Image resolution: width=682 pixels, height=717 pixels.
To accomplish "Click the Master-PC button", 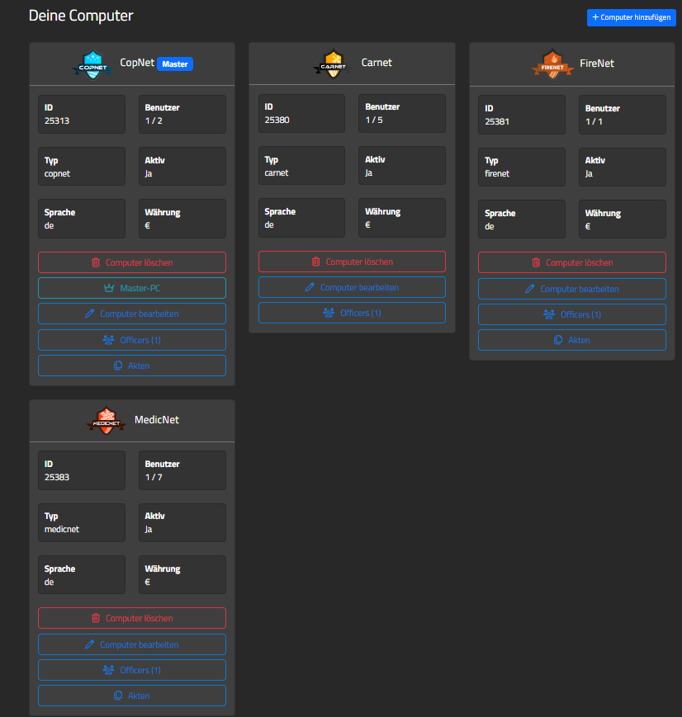I will [132, 288].
